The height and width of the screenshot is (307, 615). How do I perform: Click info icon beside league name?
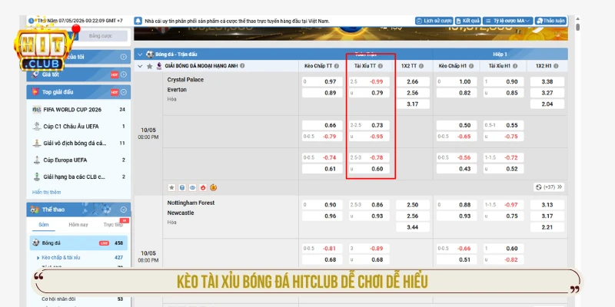click(242, 66)
